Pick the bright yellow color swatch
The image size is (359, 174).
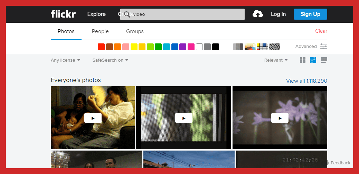pyautogui.click(x=134, y=47)
